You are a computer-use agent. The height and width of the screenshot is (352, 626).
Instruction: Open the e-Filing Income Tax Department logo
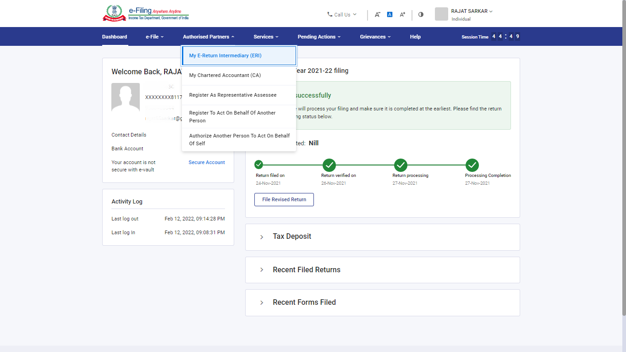click(x=145, y=13)
